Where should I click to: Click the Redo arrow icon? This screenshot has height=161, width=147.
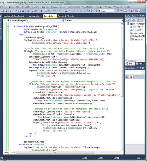(60, 11)
